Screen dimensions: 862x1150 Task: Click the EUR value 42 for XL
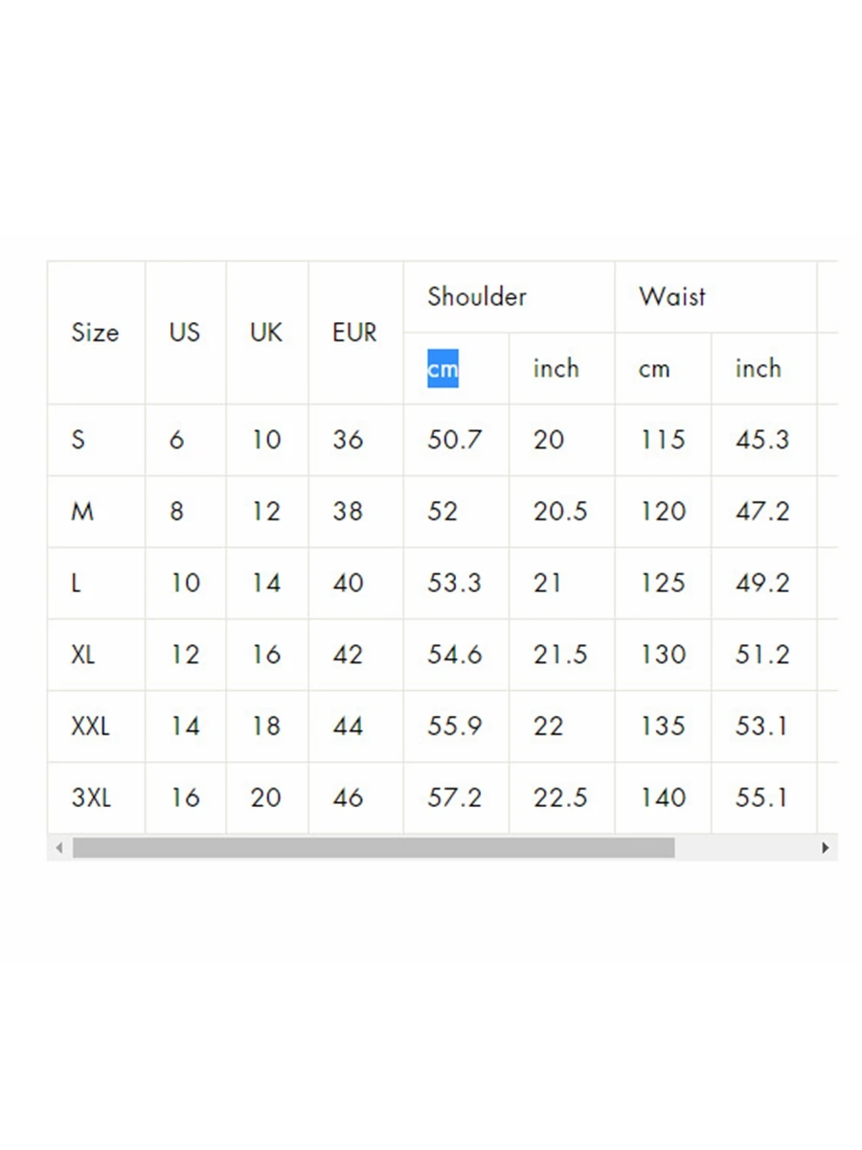click(x=347, y=655)
